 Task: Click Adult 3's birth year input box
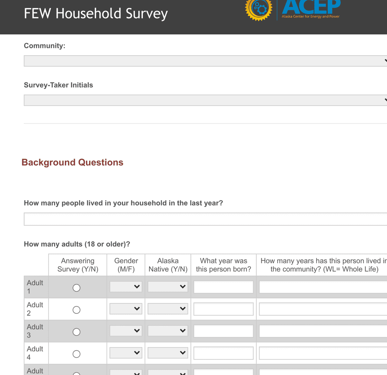(x=223, y=331)
